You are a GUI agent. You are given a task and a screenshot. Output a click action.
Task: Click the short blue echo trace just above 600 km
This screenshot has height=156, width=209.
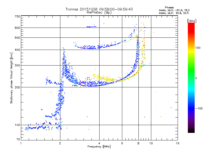pyautogui.click(x=91, y=27)
